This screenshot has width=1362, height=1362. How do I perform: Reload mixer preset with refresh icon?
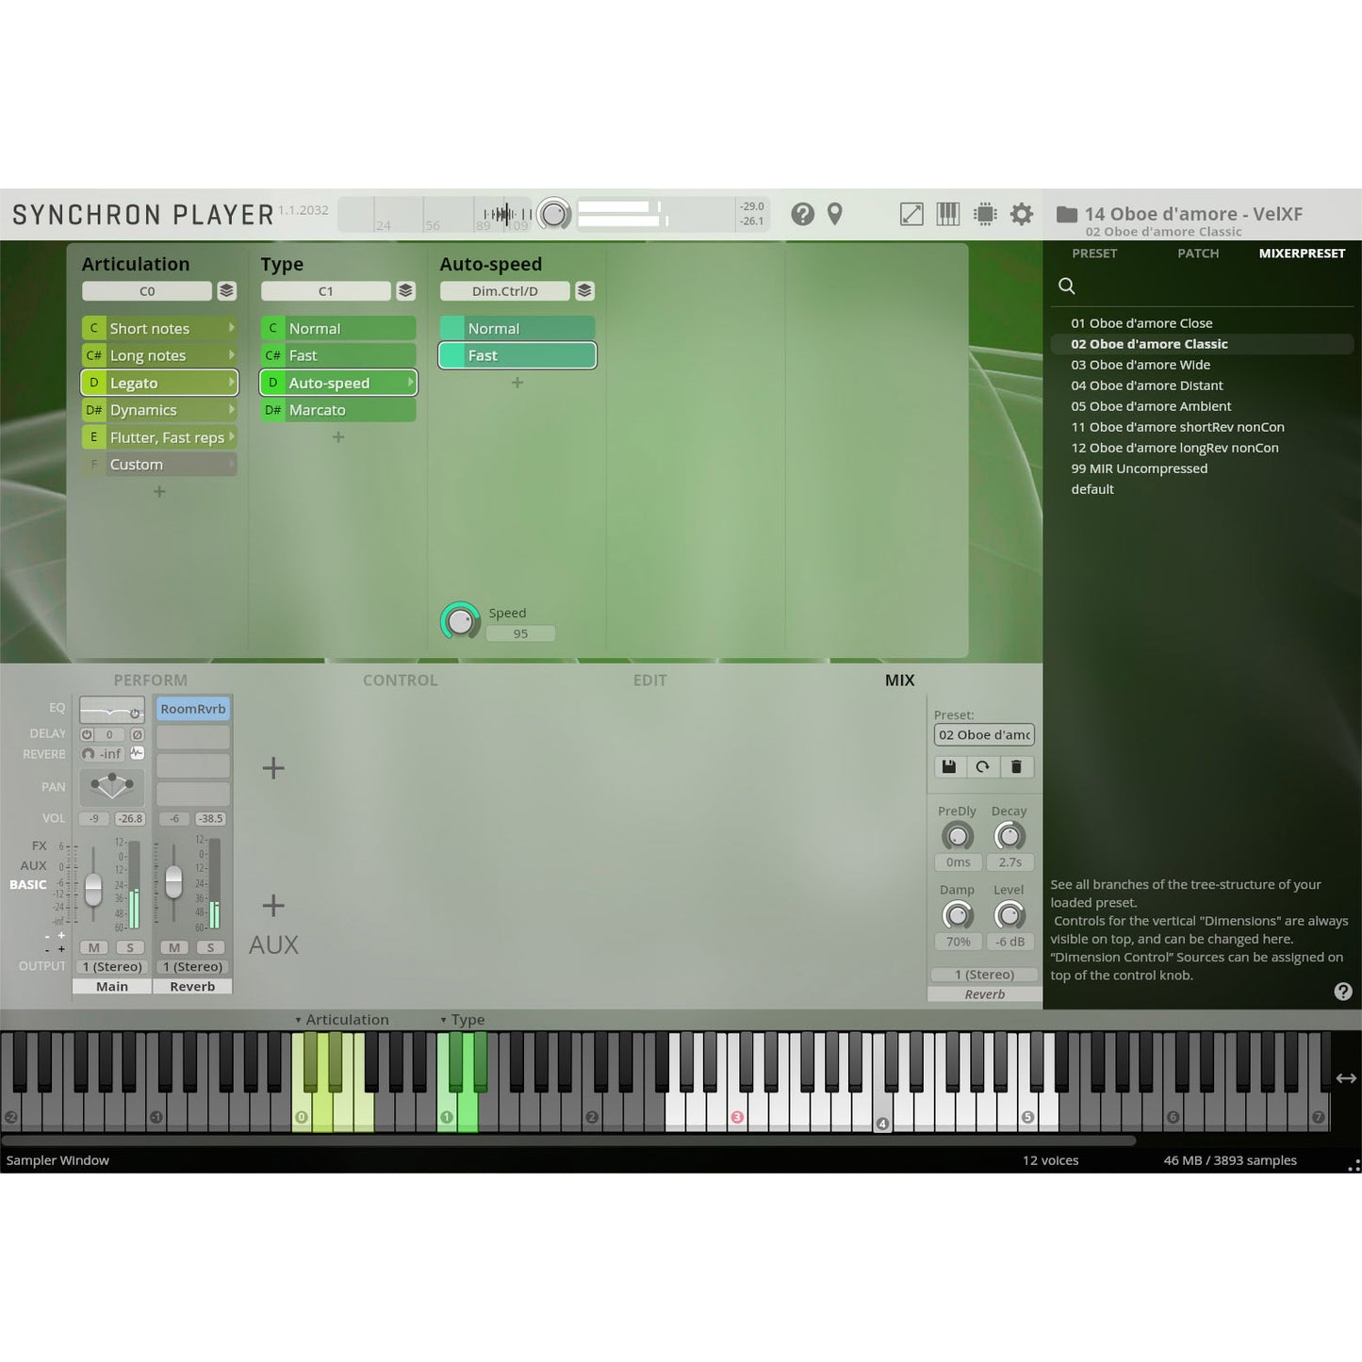[982, 766]
